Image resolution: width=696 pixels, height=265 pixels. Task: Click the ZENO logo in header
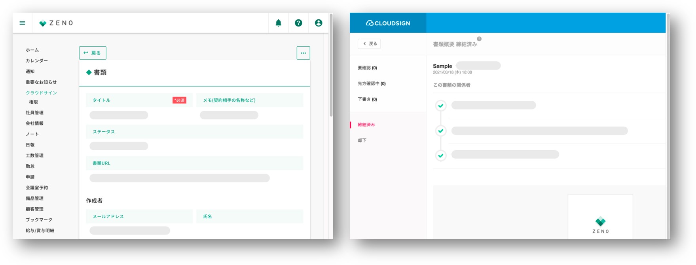coord(56,23)
